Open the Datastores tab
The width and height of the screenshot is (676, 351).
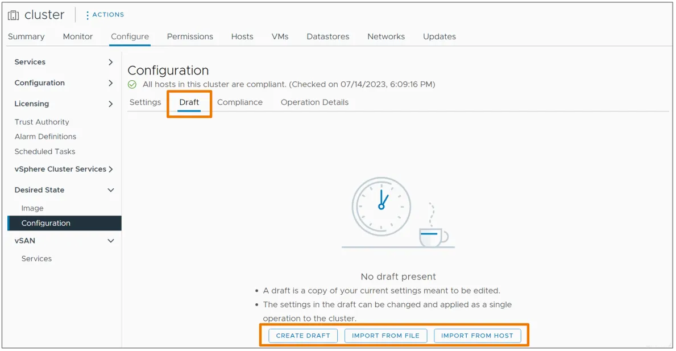tap(328, 36)
